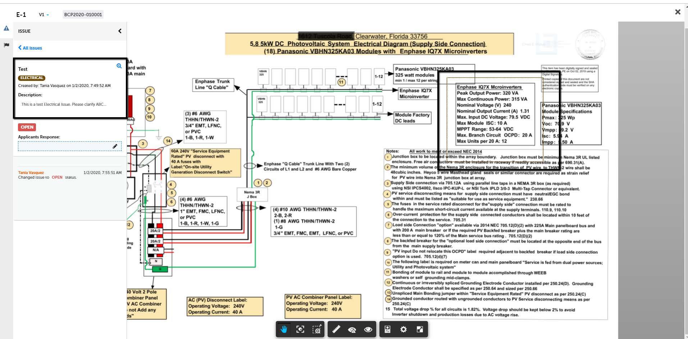Viewport: 688px width, 339px height.
Task: Click the 'Changed issue to OPEN status' log entry
Action: [x=47, y=178]
